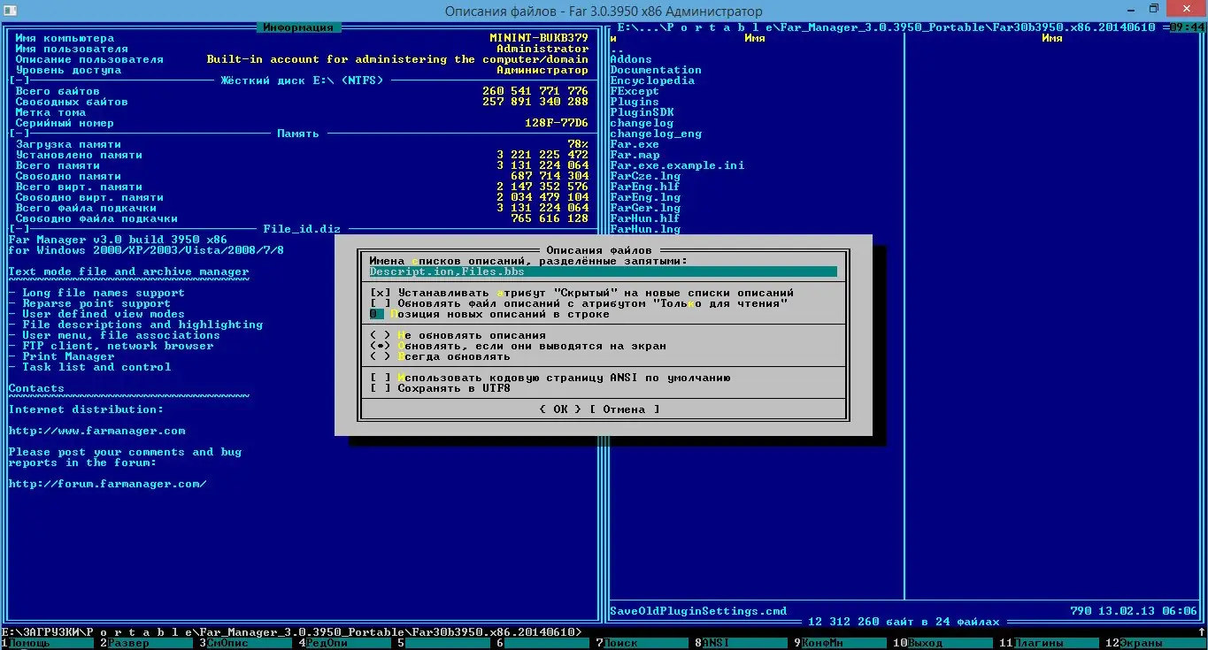Image resolution: width=1208 pixels, height=650 pixels.
Task: Select the "Не обновлять описания" radio option
Action: pyautogui.click(x=380, y=335)
